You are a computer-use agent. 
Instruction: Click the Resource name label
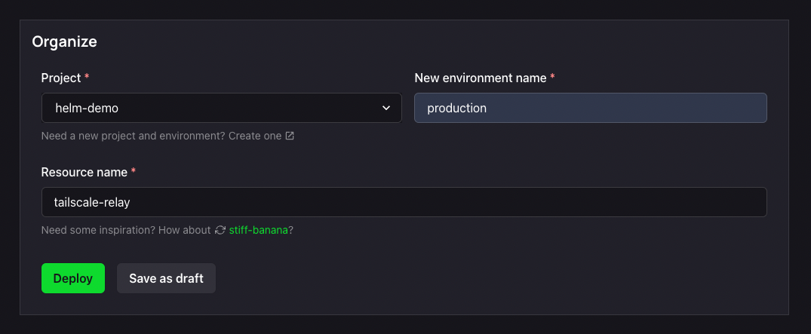point(84,172)
